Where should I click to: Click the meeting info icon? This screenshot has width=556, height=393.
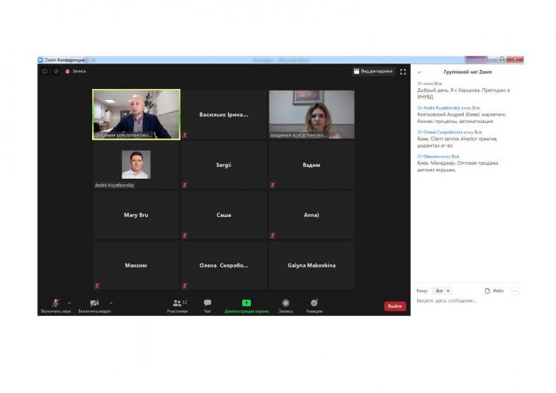coord(44,71)
